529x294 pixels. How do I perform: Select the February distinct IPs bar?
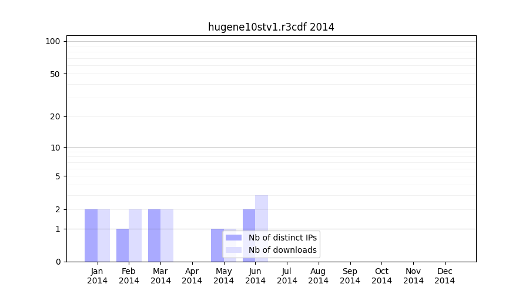(x=122, y=245)
